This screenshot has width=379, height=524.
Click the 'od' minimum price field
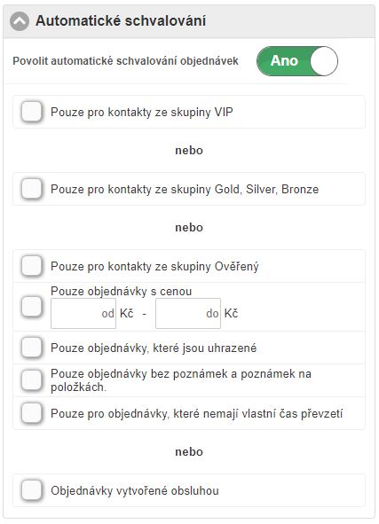(83, 314)
